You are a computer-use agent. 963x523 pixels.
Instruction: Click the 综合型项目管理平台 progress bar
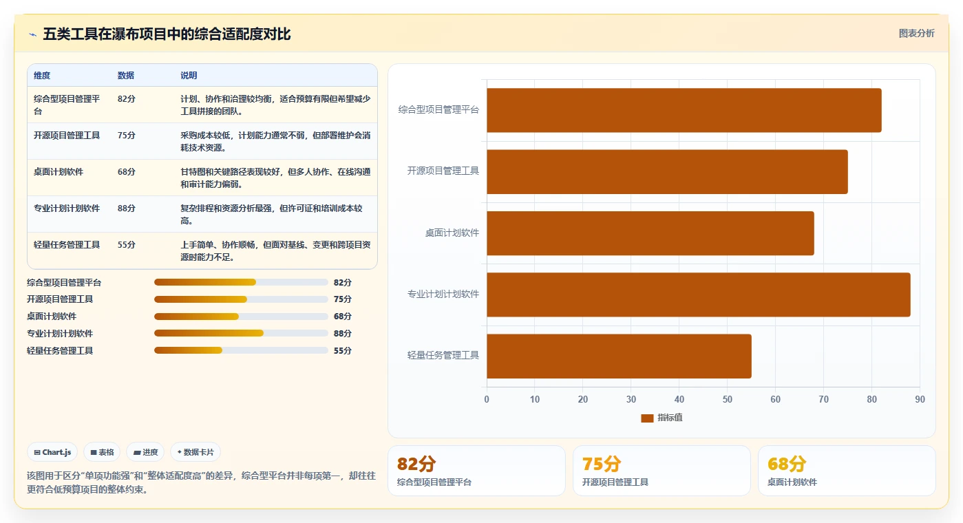point(241,282)
